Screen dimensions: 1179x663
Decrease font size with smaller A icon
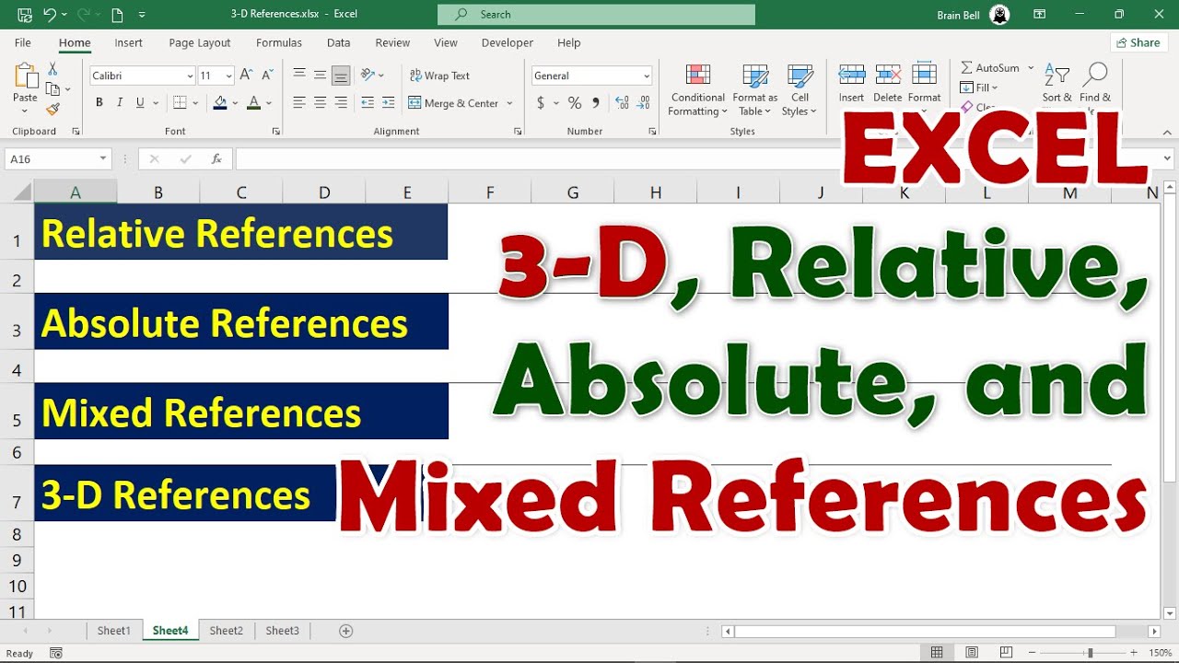267,76
